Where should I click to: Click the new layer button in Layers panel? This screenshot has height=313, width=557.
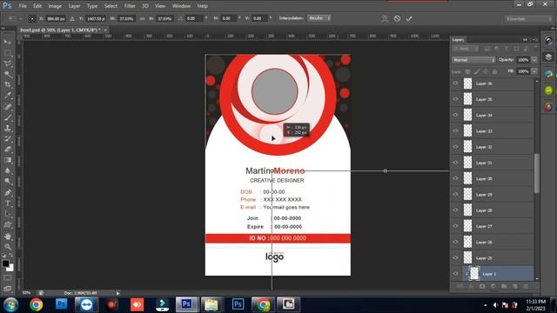[x=515, y=286]
